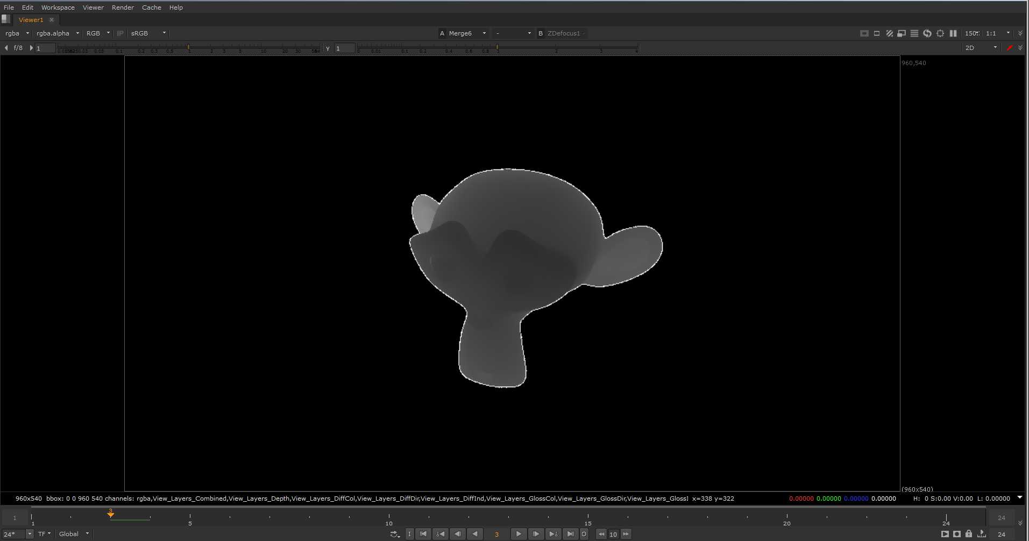
Task: Open the A input Merge6 dropdown
Action: 467,33
